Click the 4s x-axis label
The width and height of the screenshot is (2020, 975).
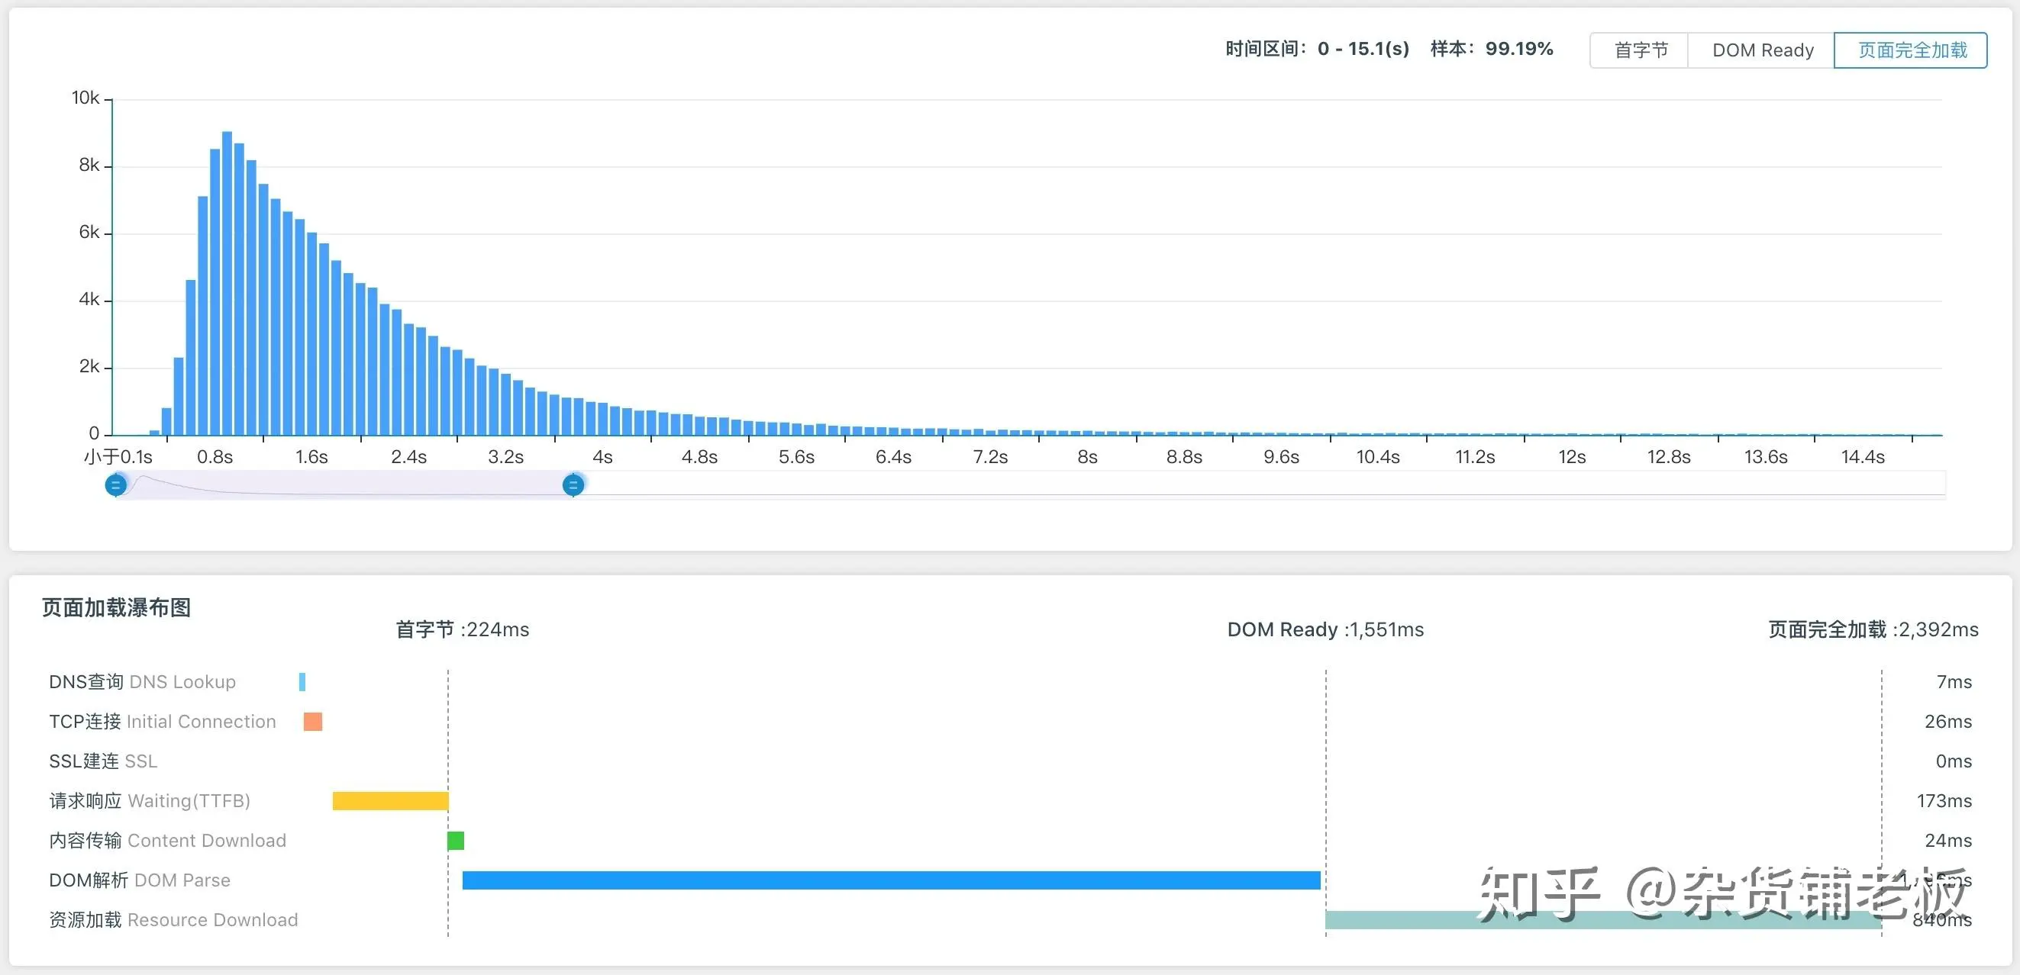click(602, 457)
